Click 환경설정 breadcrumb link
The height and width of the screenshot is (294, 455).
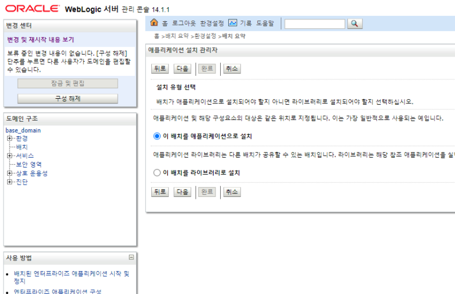click(x=205, y=36)
